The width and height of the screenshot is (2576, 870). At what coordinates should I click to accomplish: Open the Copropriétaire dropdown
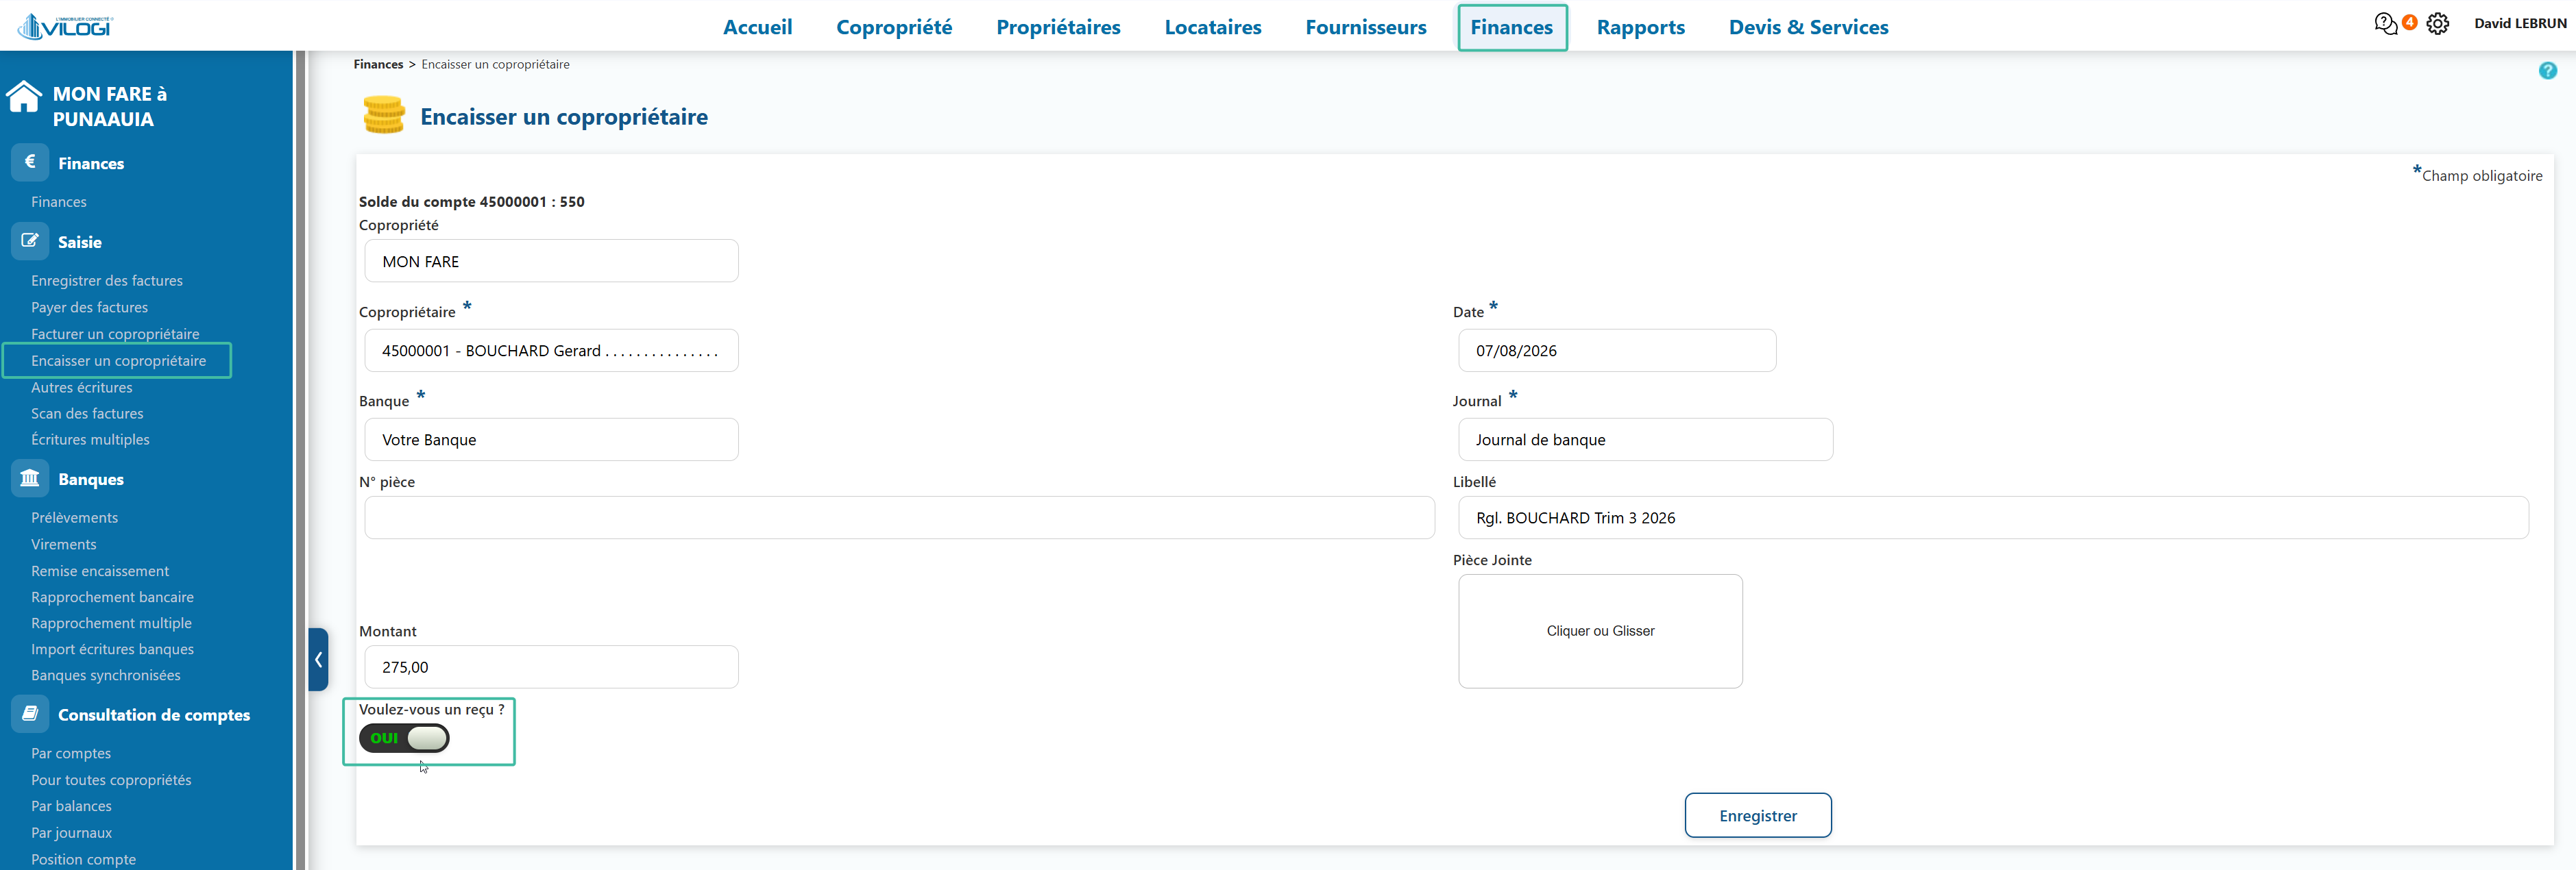click(x=551, y=351)
